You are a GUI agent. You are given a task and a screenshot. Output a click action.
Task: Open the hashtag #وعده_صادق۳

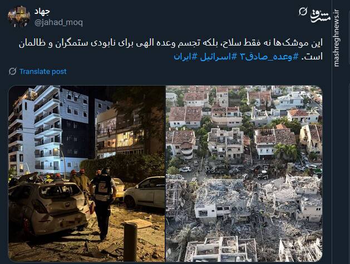coord(269,56)
